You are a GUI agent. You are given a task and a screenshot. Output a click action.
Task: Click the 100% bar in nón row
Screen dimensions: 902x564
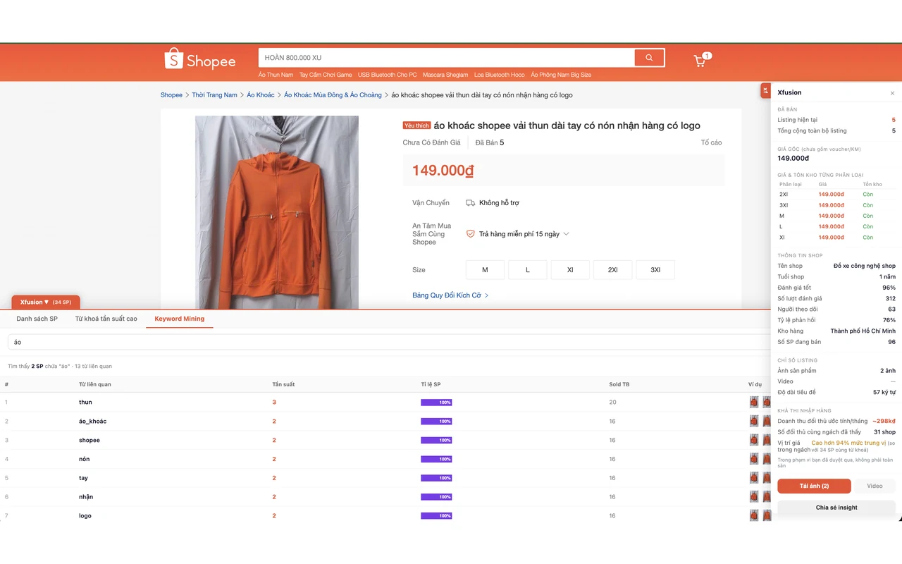436,459
